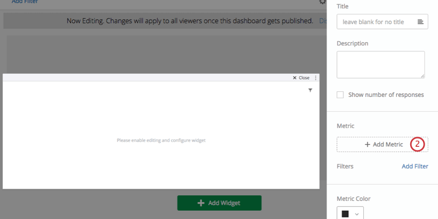Click the text alignment icon in Title field

coord(420,22)
